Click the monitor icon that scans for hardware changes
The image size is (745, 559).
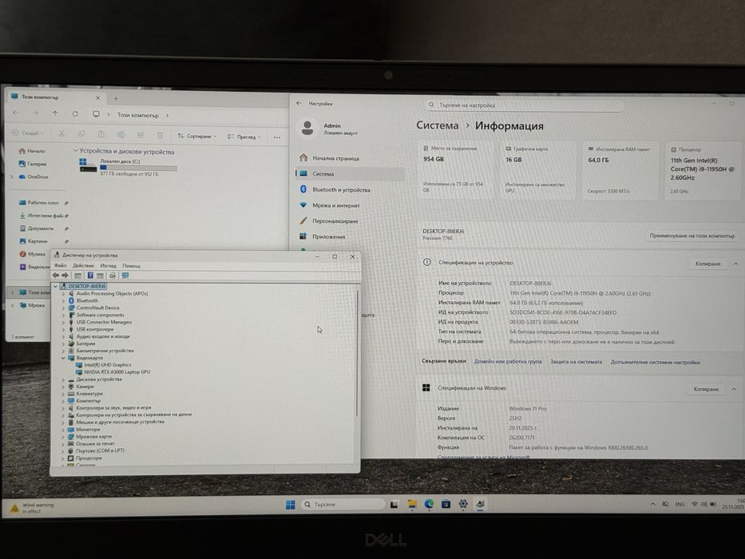click(125, 276)
